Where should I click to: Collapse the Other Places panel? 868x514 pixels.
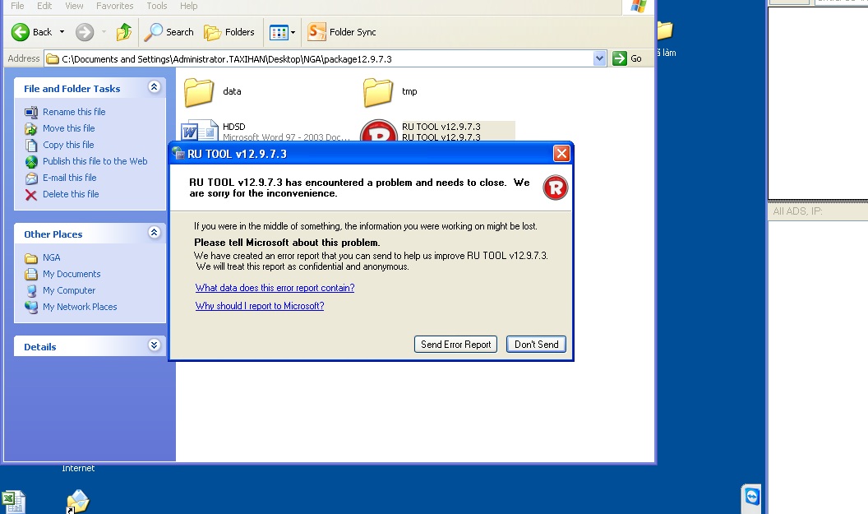(154, 233)
